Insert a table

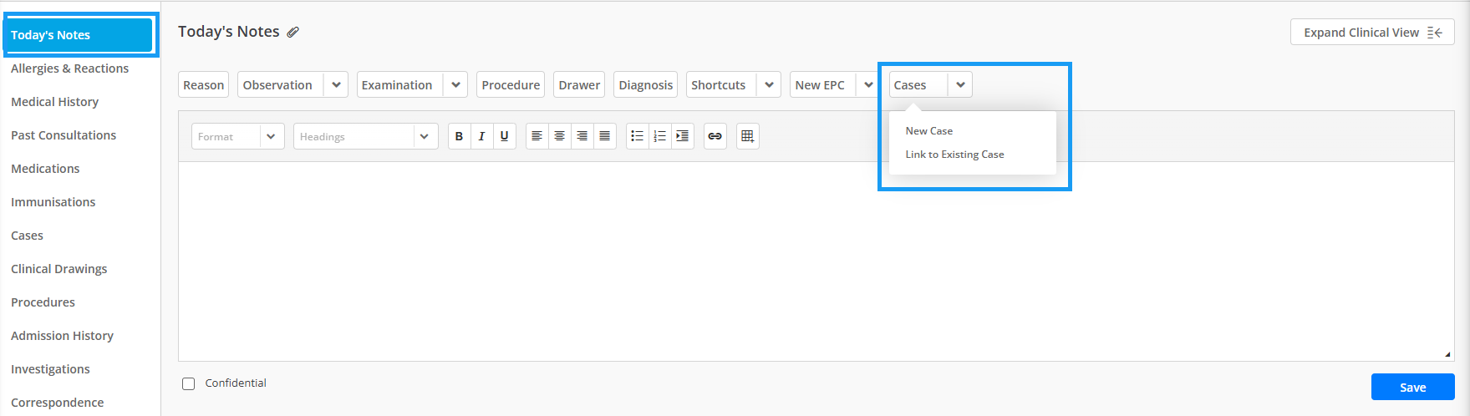tap(747, 136)
